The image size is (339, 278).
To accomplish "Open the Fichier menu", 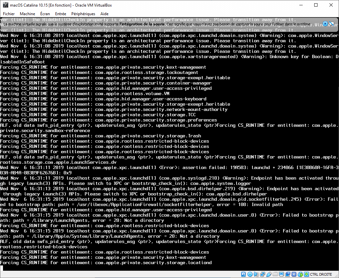I will pos(9,14).
